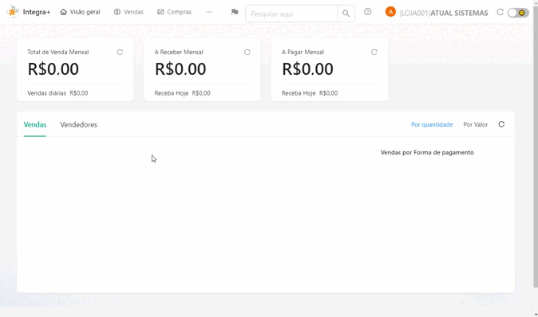Focus the Pesquise aqui search field

point(291,14)
